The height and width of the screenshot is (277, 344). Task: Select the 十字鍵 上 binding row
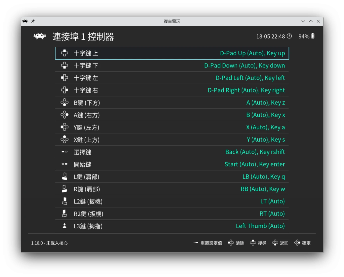pos(172,53)
